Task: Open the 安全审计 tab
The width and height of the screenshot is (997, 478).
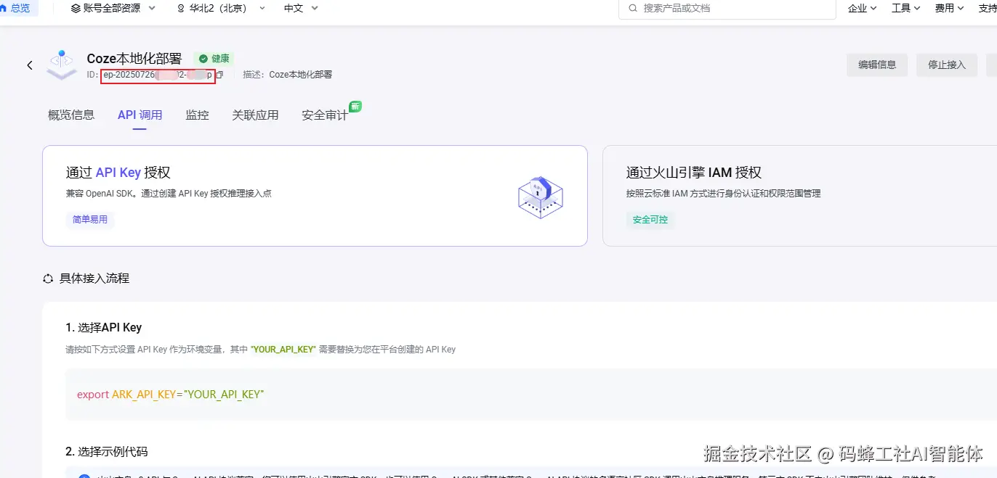Action: pos(325,115)
